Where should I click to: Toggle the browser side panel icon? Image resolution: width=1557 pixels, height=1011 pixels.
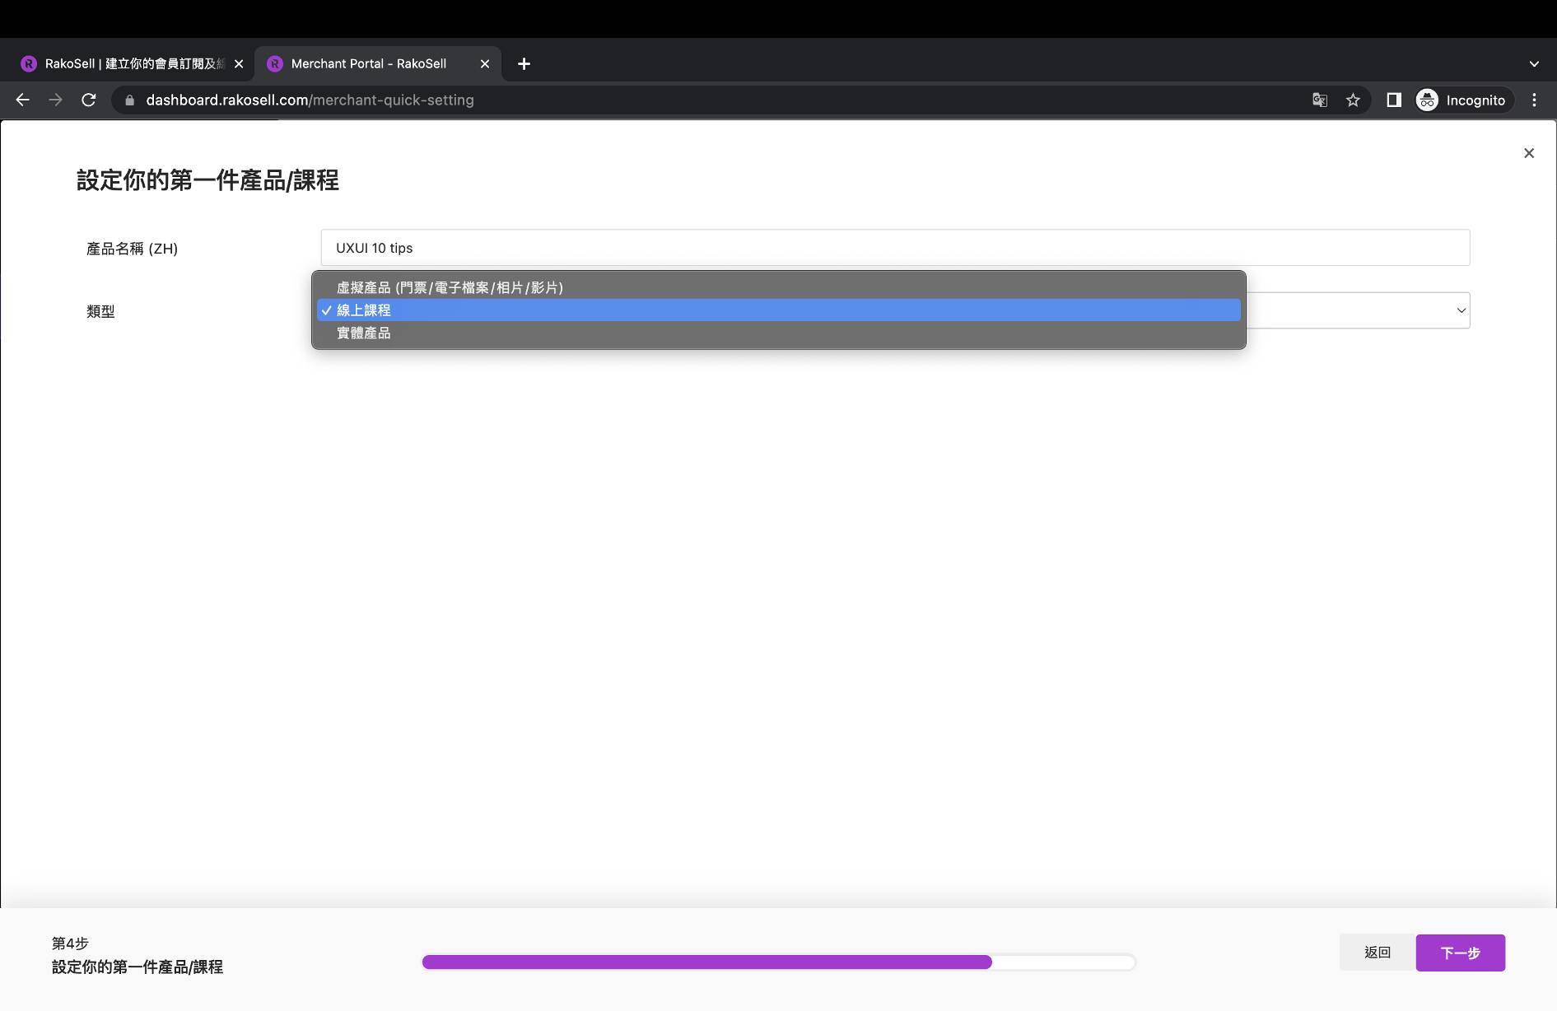[x=1394, y=100]
